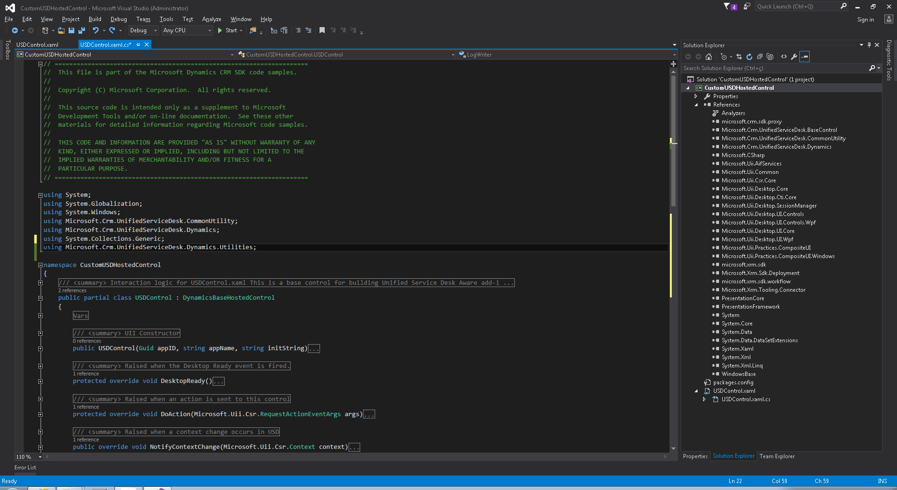This screenshot has height=490, width=897.
Task: Click the View Code icon in Solution Explorer
Action: coord(784,57)
